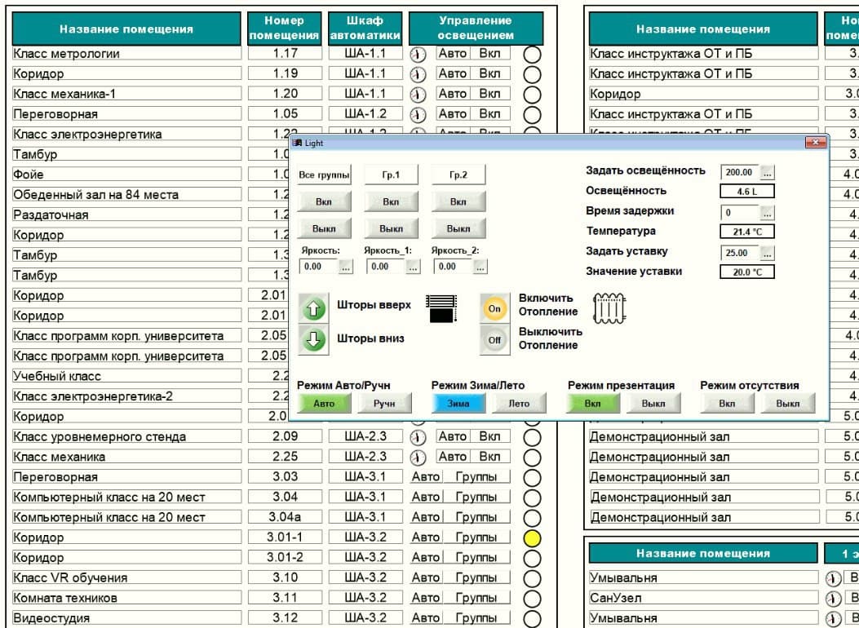
Task: Click yellow lamp indicator for Коридор 3.01-1
Action: (532, 538)
